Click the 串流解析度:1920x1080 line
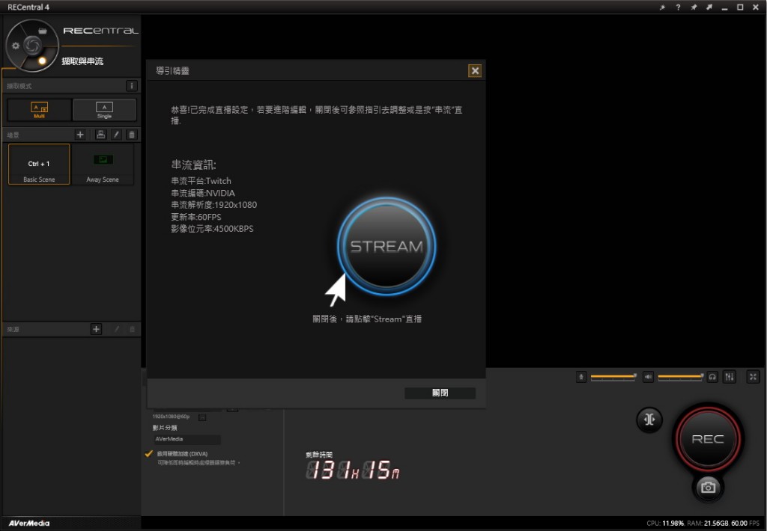Viewport: 767px width, 531px height. tap(213, 205)
